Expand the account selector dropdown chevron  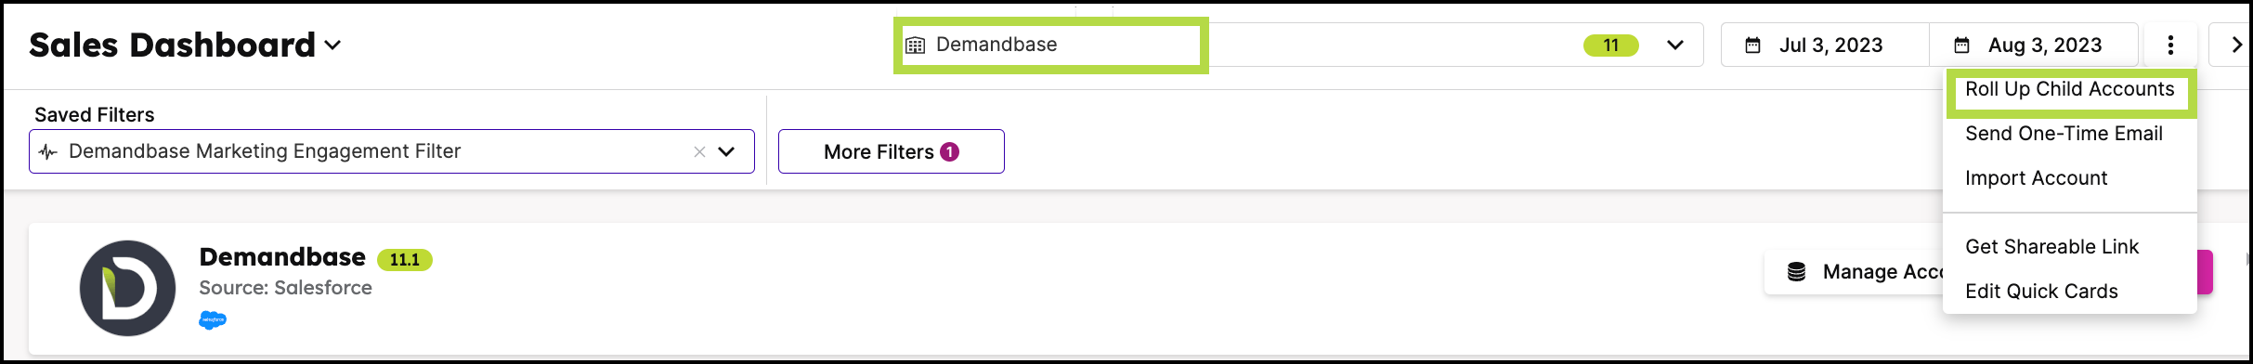[x=1675, y=45]
